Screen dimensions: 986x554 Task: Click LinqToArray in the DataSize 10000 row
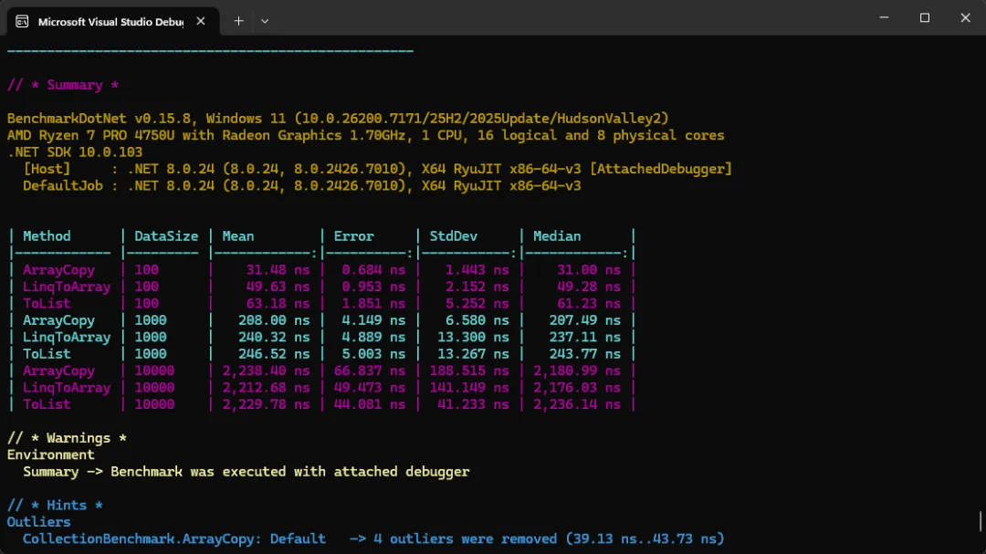[67, 387]
